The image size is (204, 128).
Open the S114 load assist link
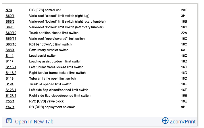click(9, 56)
